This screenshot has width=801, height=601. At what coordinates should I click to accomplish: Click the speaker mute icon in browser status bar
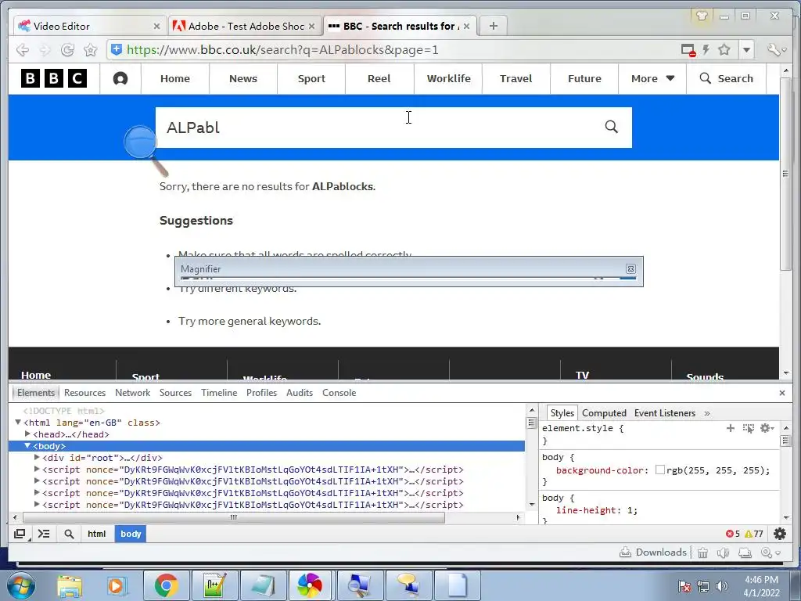tap(723, 552)
